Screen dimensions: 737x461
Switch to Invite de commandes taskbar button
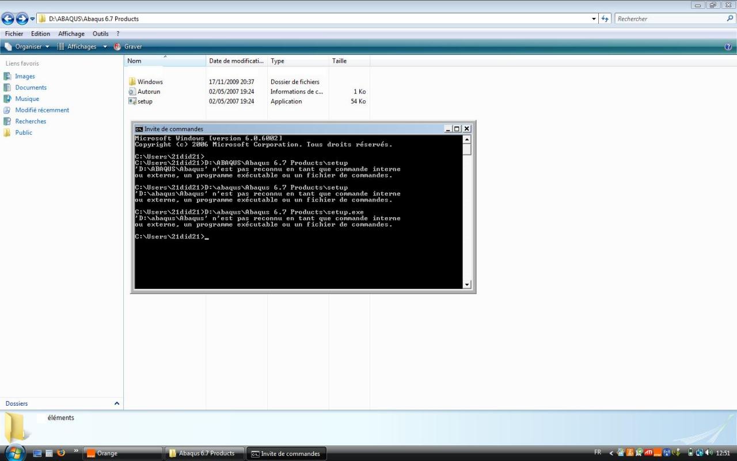pos(287,454)
